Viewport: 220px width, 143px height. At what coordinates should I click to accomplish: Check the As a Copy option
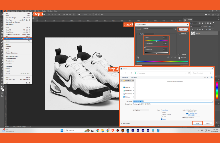[162, 110]
